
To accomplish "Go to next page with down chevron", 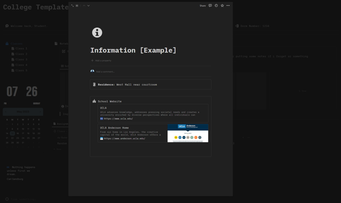I will [x=89, y=6].
